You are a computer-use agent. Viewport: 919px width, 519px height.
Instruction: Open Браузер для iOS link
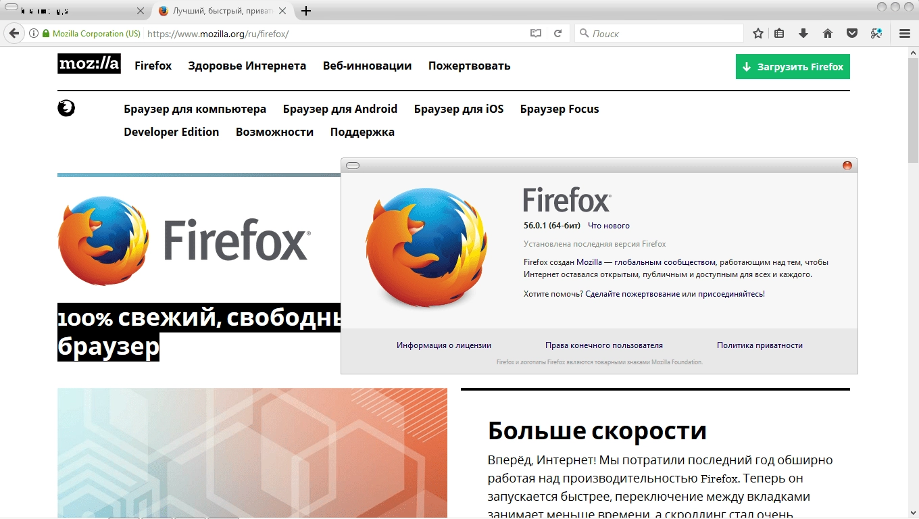point(459,109)
